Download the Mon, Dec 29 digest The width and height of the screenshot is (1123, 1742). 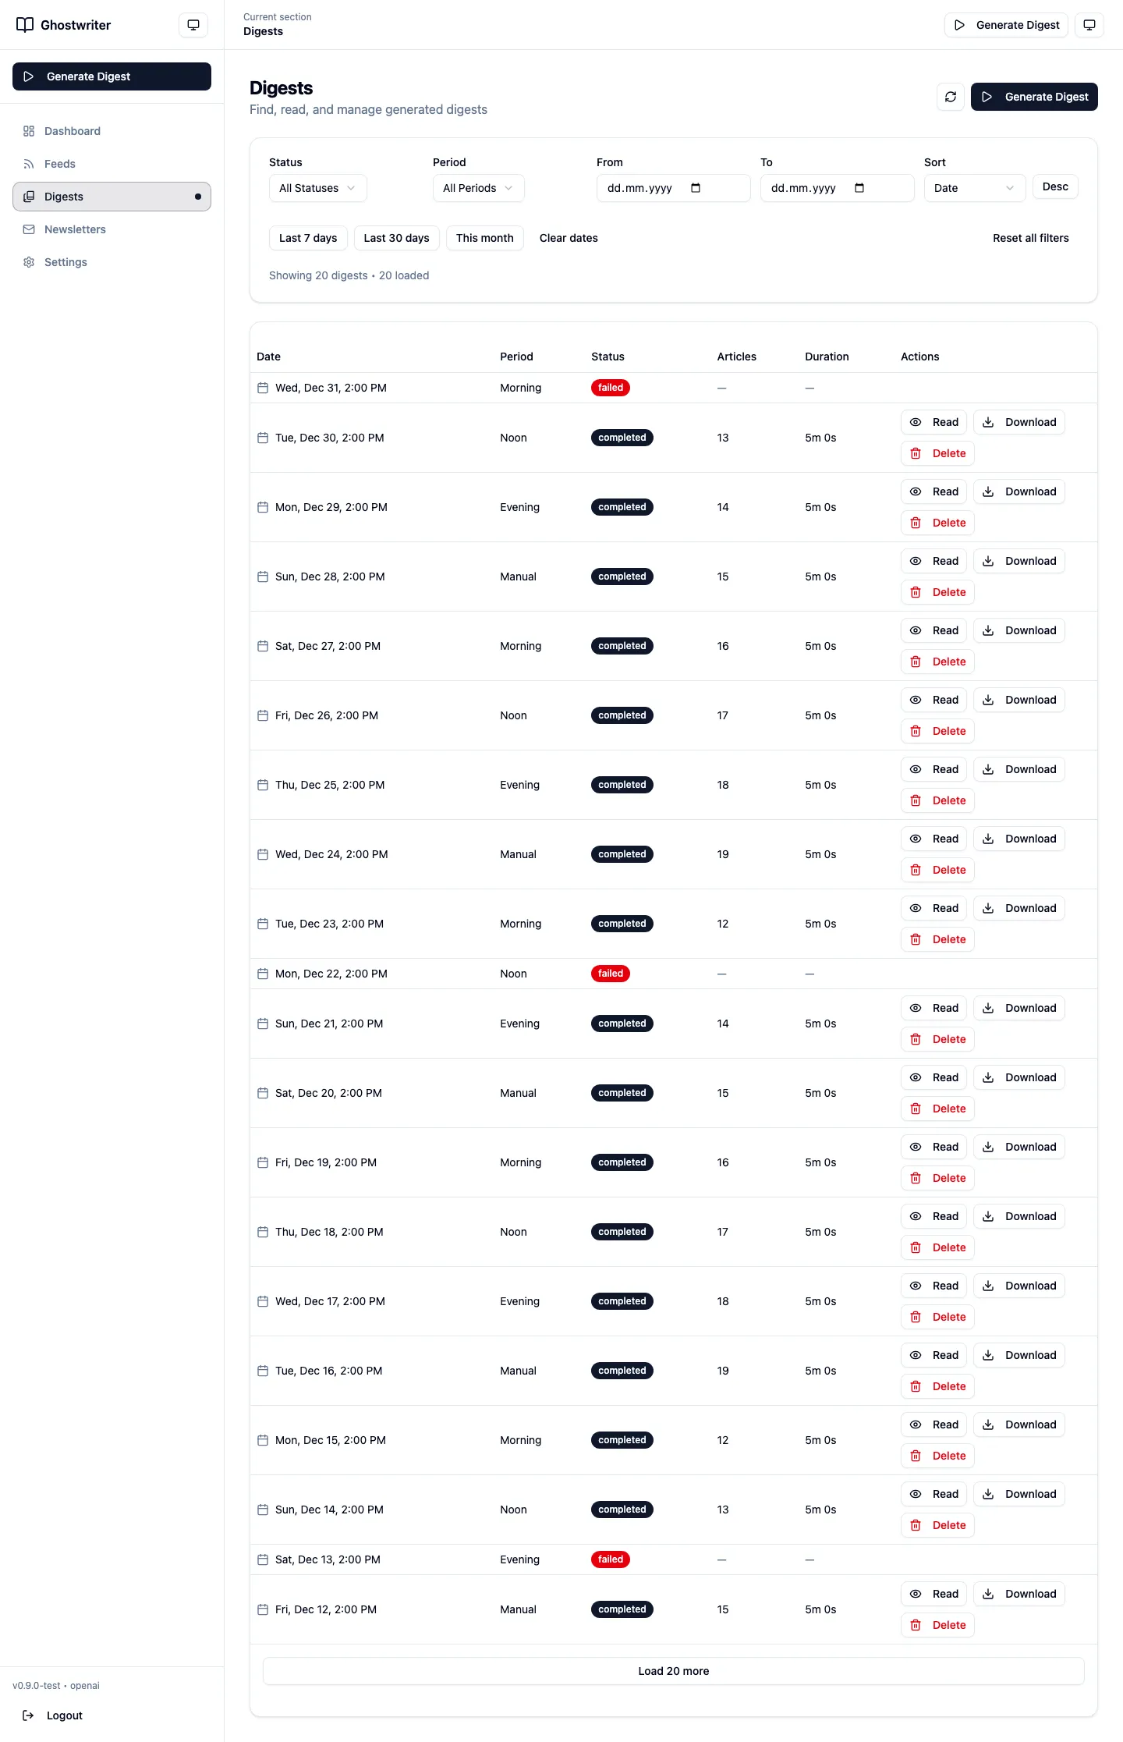click(x=1018, y=491)
